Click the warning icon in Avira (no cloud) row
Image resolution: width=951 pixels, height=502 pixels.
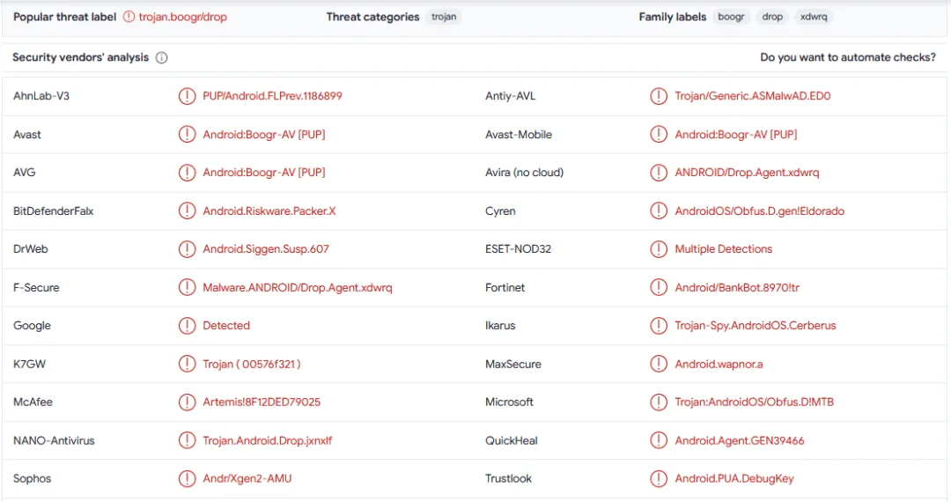pos(659,173)
